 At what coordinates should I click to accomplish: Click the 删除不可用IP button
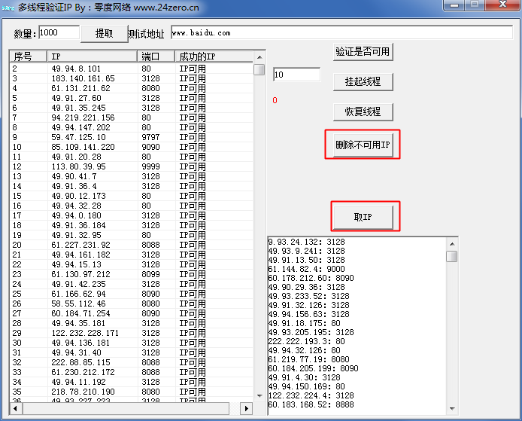(363, 145)
